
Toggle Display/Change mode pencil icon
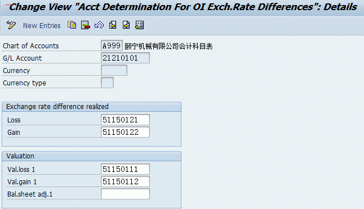coord(11,25)
